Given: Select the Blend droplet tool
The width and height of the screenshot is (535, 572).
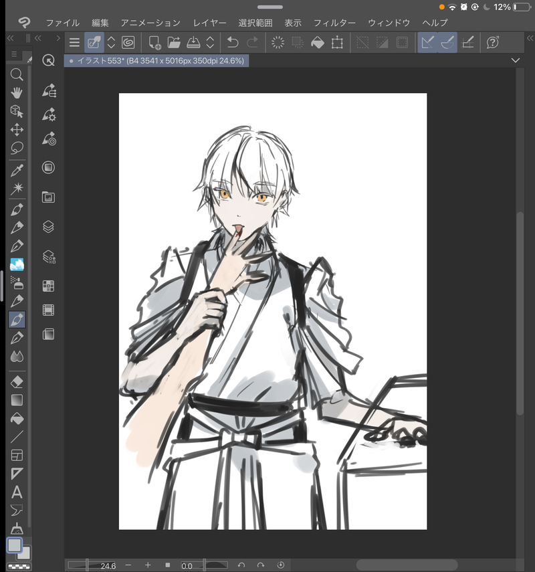Looking at the screenshot, I should (17, 356).
